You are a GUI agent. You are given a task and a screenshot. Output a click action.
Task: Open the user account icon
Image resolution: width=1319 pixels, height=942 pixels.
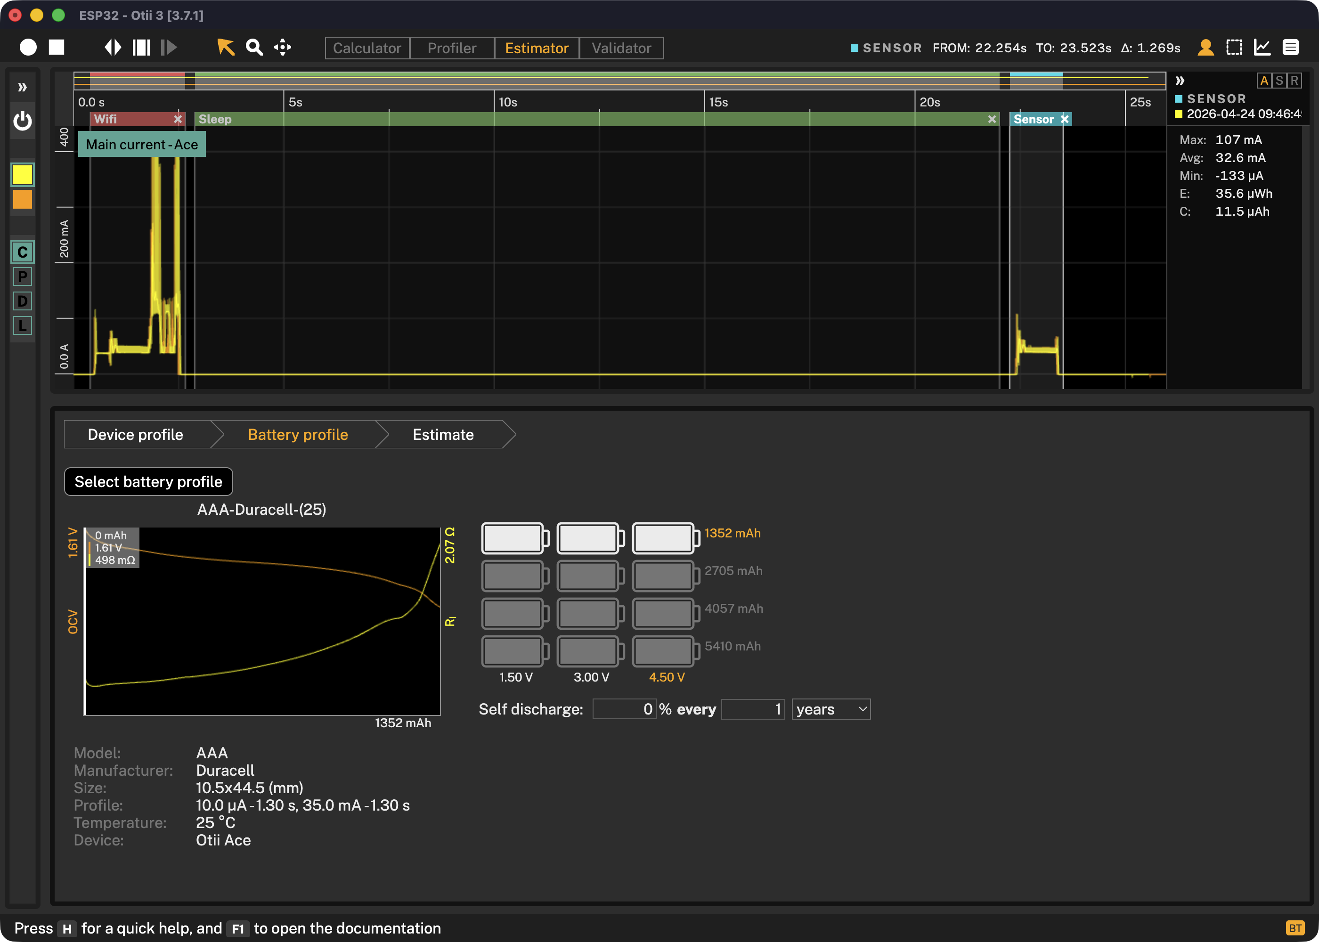click(1206, 48)
